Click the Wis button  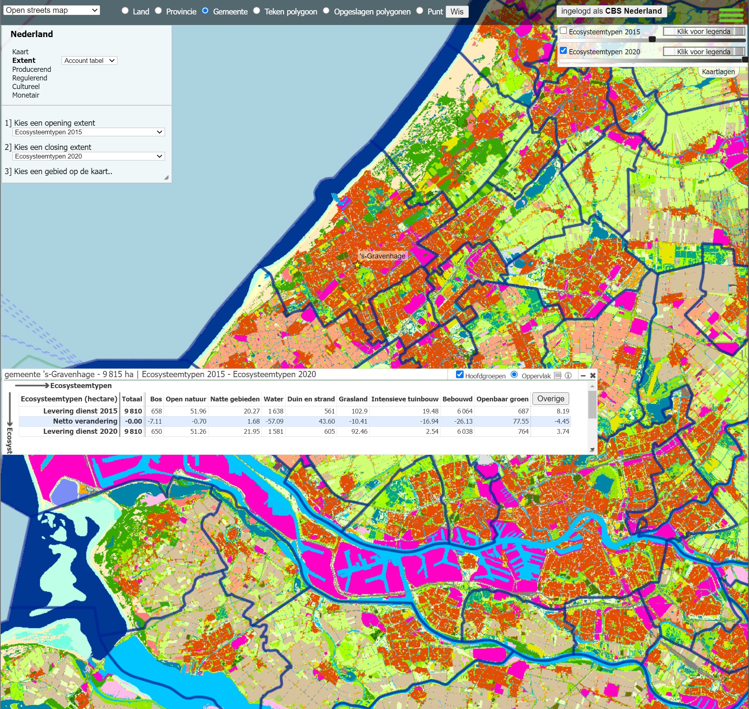point(457,12)
